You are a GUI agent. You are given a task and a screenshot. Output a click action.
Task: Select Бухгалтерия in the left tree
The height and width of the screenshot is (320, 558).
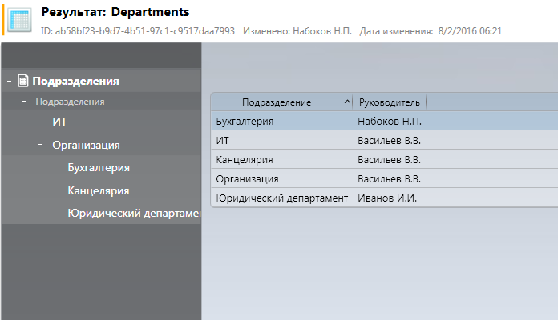[x=99, y=168]
